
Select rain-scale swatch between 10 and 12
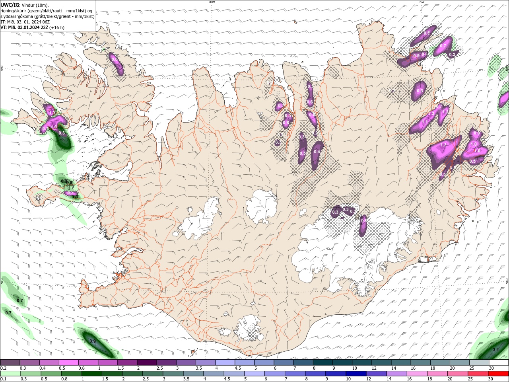click(356, 374)
